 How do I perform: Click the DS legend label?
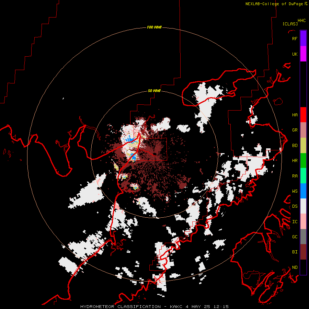(295, 206)
